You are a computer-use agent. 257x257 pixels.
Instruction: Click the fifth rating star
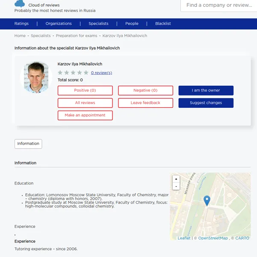[86, 73]
